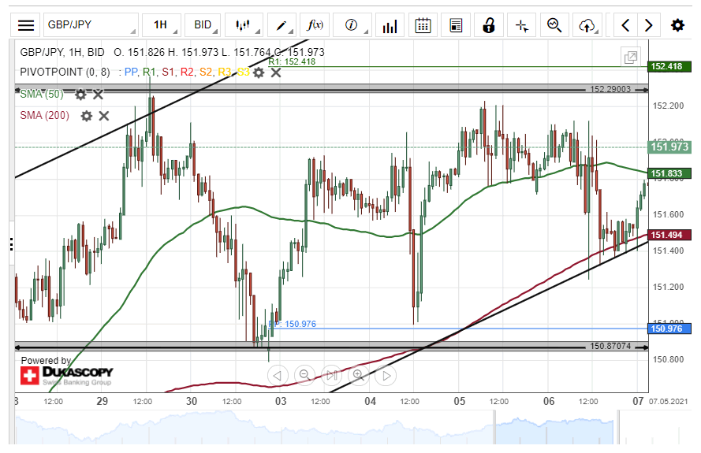Click the cloud upload icon
Screen dimensions: 701x453
pyautogui.click(x=586, y=25)
